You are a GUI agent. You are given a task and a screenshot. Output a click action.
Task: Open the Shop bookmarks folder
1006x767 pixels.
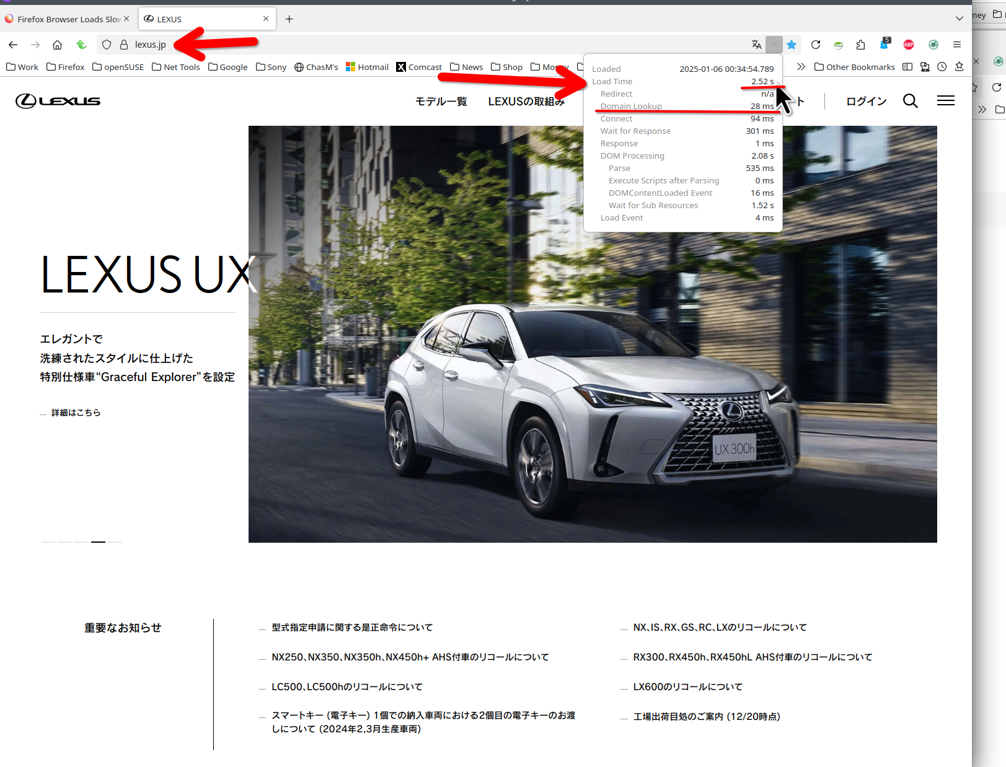[506, 67]
